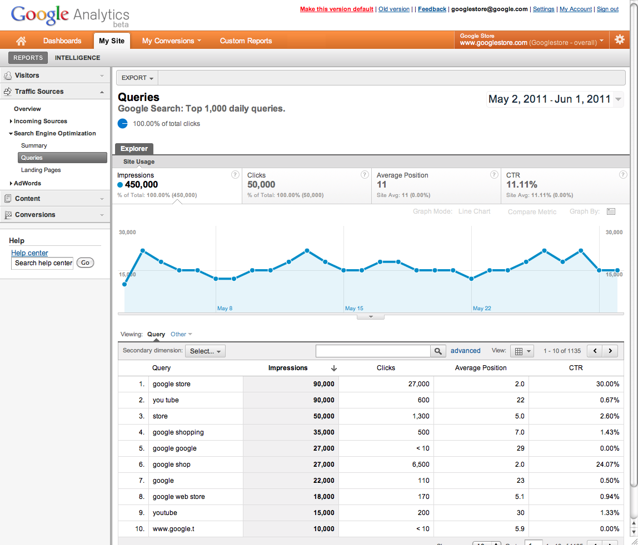Open the Custom Reports tab
The width and height of the screenshot is (638, 545).
pyautogui.click(x=246, y=41)
